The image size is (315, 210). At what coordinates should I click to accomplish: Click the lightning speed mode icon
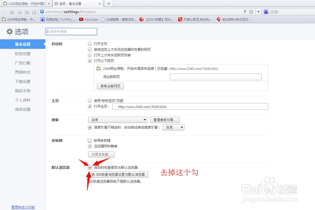245,12
